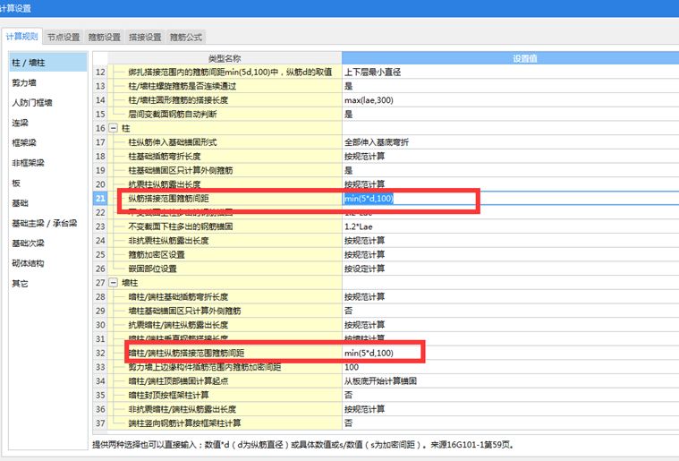Image resolution: width=679 pixels, height=461 pixels.
Task: Choose 砌体结构 in the sidebar
Action: click(27, 263)
